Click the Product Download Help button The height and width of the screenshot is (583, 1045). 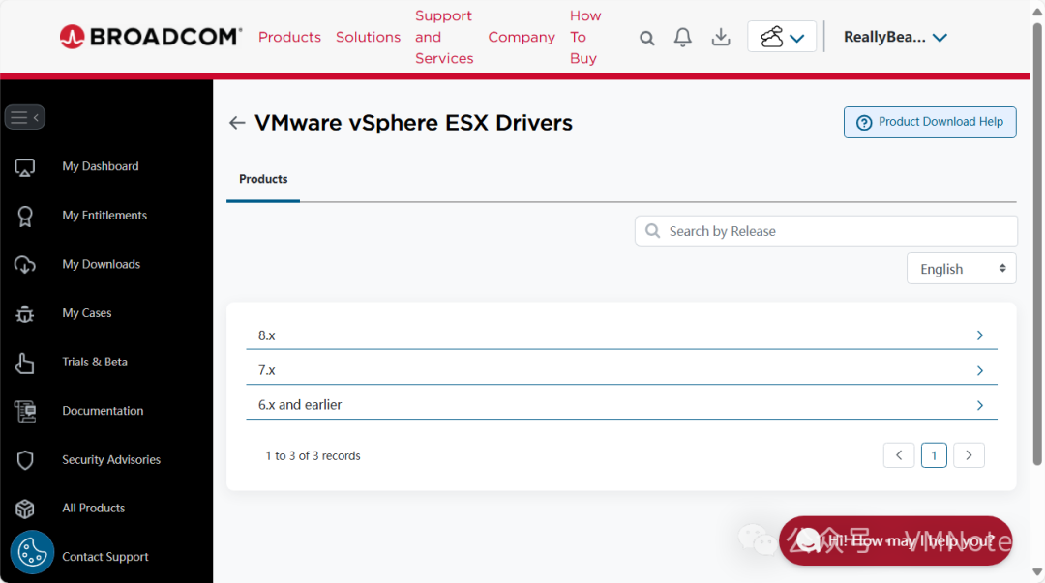click(930, 122)
